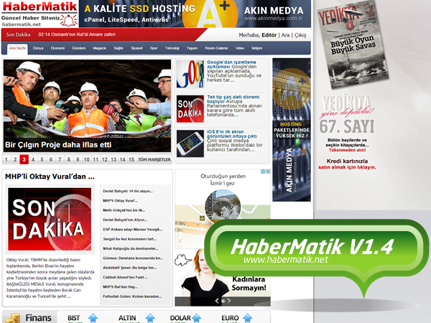Click the Editör user link
Viewport: 431px width, 323px height.
point(269,35)
